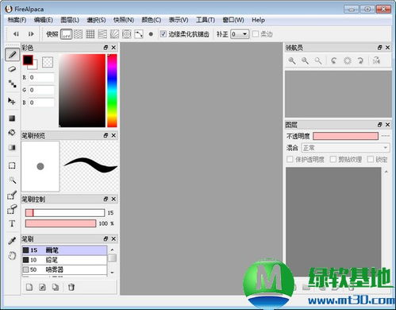Select the Magic Wand tool
This screenshot has height=310, width=396.
[x=12, y=180]
